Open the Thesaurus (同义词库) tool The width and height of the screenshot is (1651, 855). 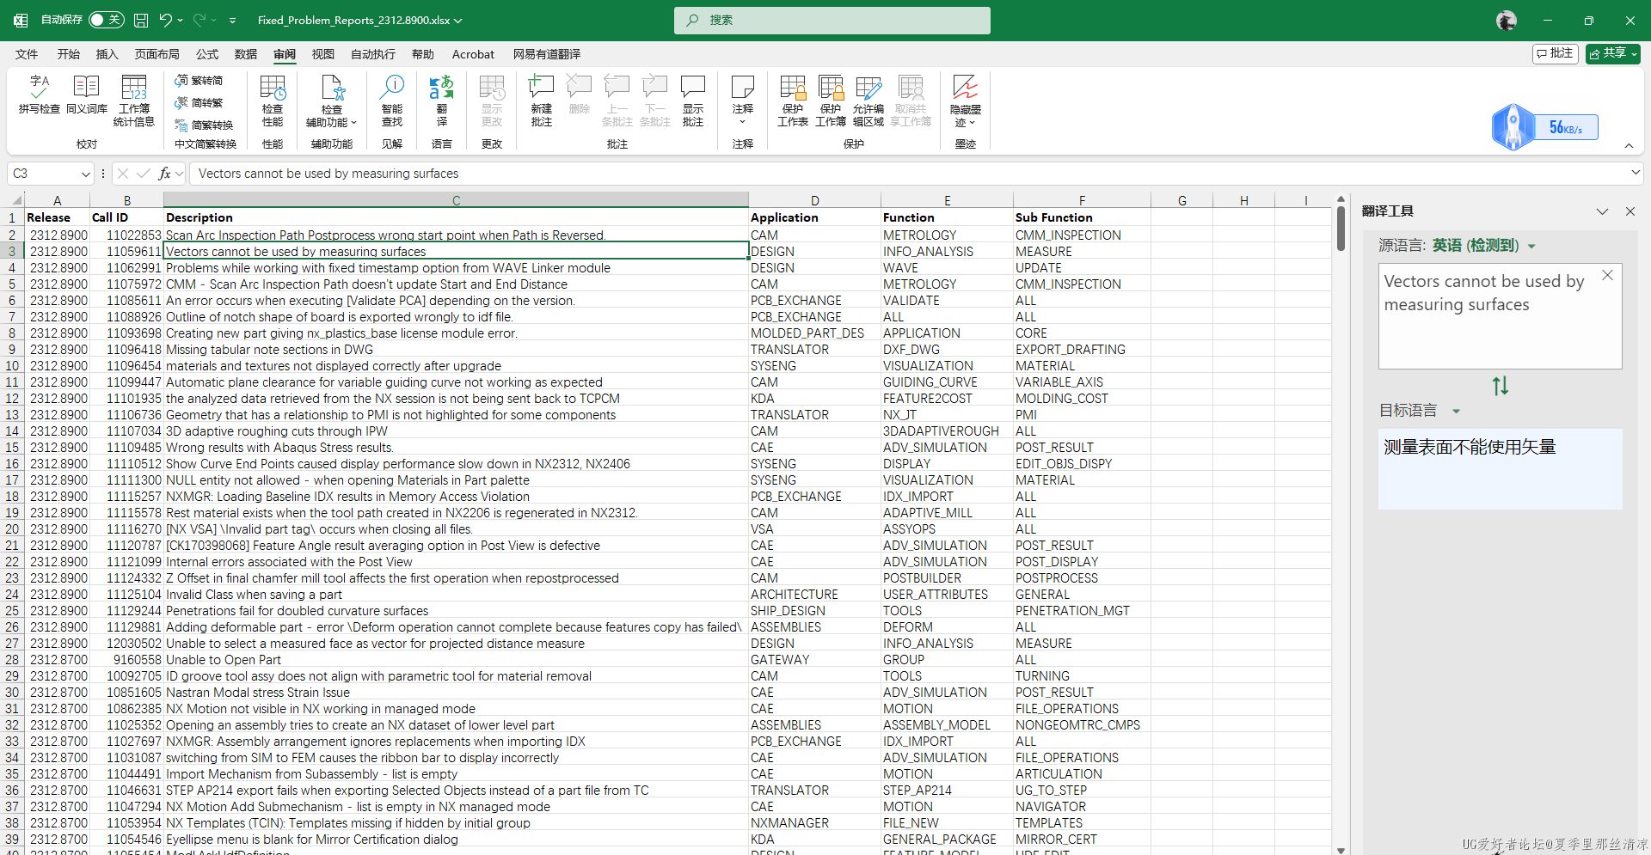[87, 95]
